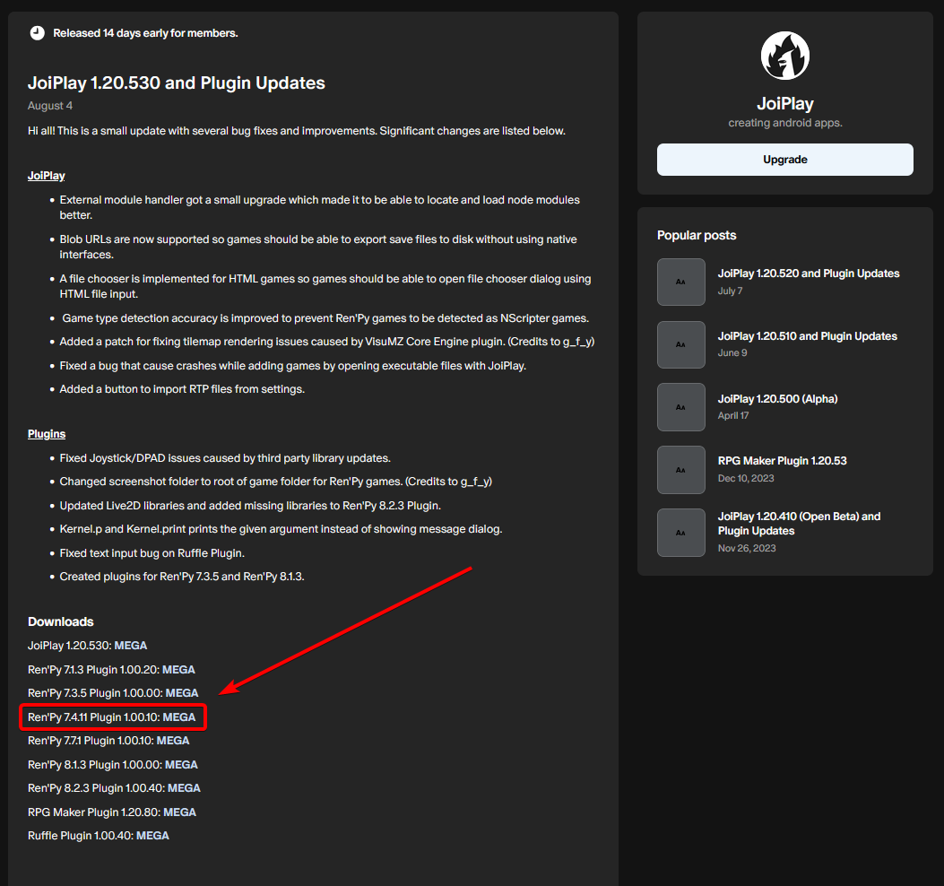Image resolution: width=944 pixels, height=886 pixels.
Task: Click bullet 'Added a button to import RTP files'
Action: tap(182, 389)
